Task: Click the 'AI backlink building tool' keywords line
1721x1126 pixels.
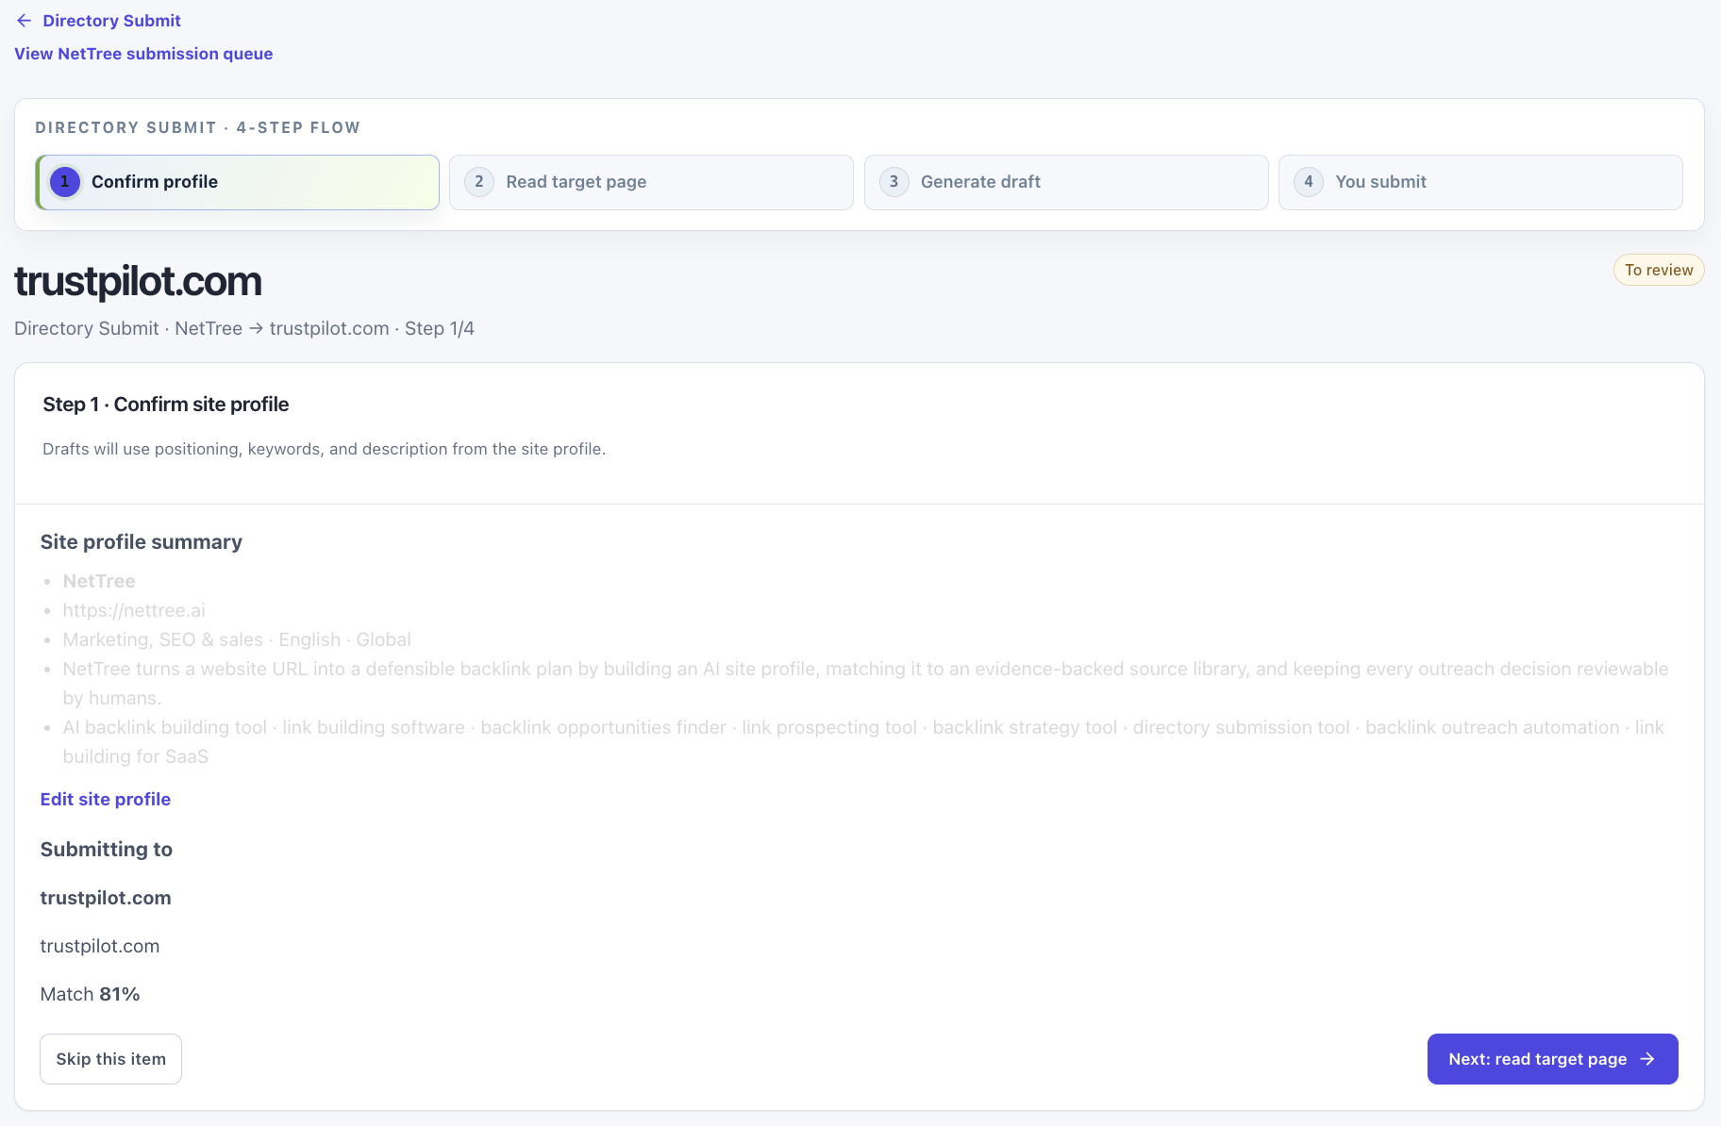Action: pyautogui.click(x=863, y=741)
